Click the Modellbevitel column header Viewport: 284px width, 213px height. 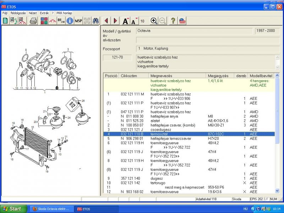pos(261,76)
